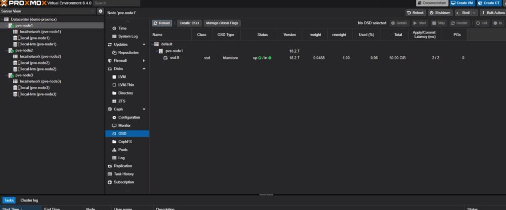Select pve-node2 in server tree
506x210 pixels.
24,50
